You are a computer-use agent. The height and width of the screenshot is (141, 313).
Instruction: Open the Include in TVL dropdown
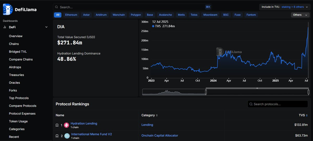pos(285,7)
